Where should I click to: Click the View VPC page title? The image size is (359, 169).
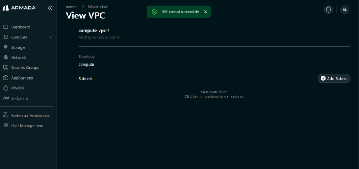pyautogui.click(x=86, y=16)
